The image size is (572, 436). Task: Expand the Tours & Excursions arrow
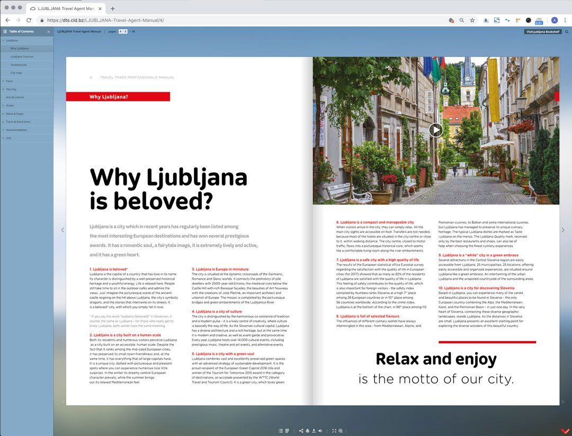coord(3,122)
